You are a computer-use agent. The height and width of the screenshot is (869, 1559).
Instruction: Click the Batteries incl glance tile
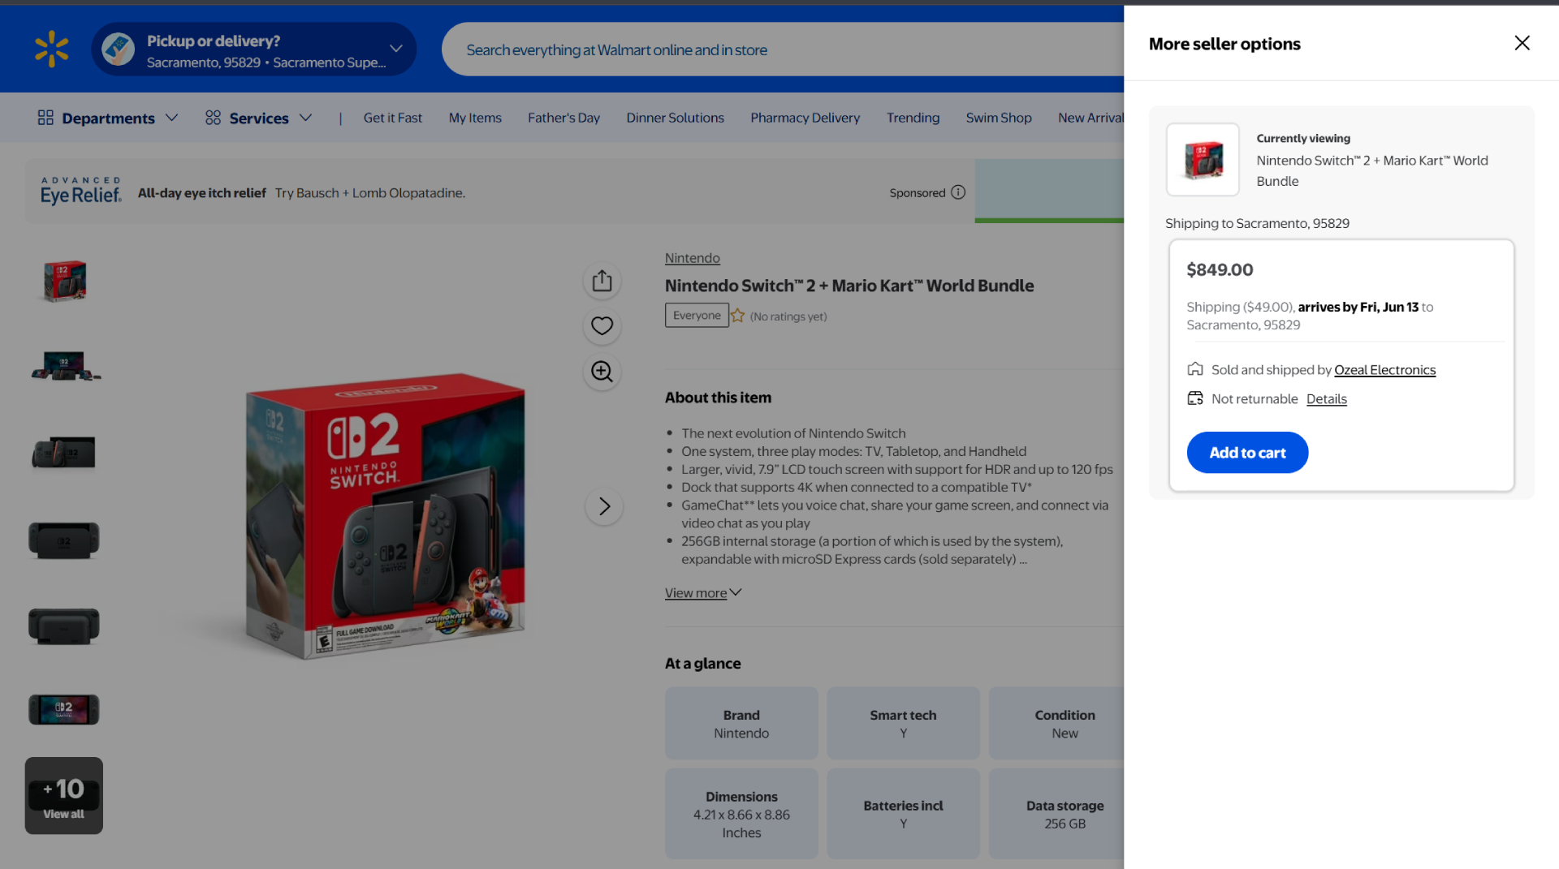(x=903, y=814)
